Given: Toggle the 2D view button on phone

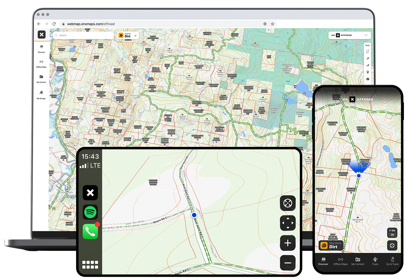Looking at the screenshot, I should pyautogui.click(x=392, y=235).
